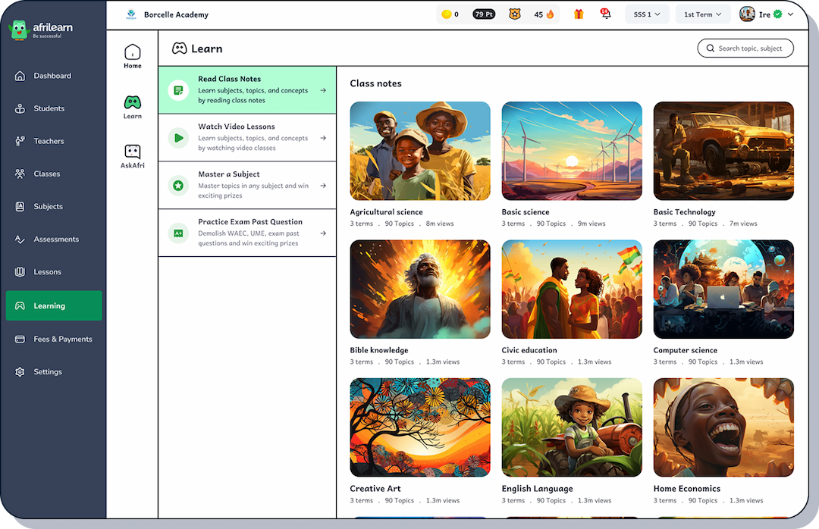Click the Home Economics title
Viewport: 819px width, 529px height.
pyautogui.click(x=687, y=489)
